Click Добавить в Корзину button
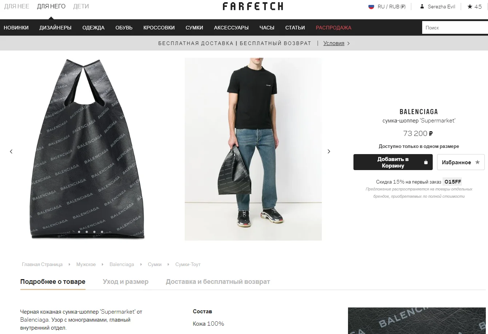 coord(393,162)
